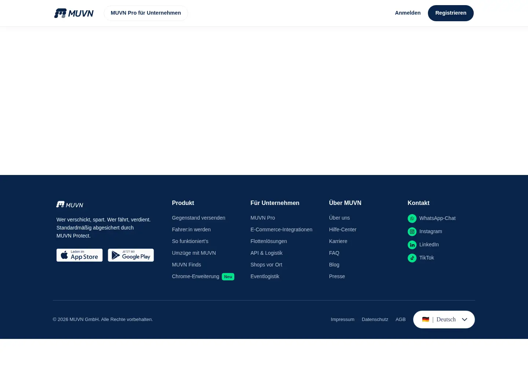528x366 pixels.
Task: Open Umzüge mit MUVN link
Action: coord(194,253)
